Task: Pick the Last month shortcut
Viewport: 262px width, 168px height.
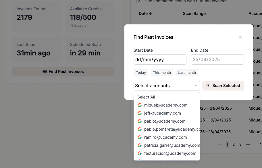Action: pyautogui.click(x=187, y=73)
